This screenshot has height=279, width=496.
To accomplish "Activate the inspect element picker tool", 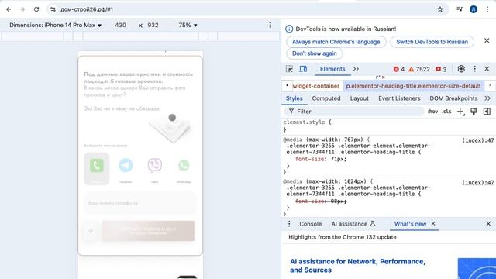I will click(289, 69).
